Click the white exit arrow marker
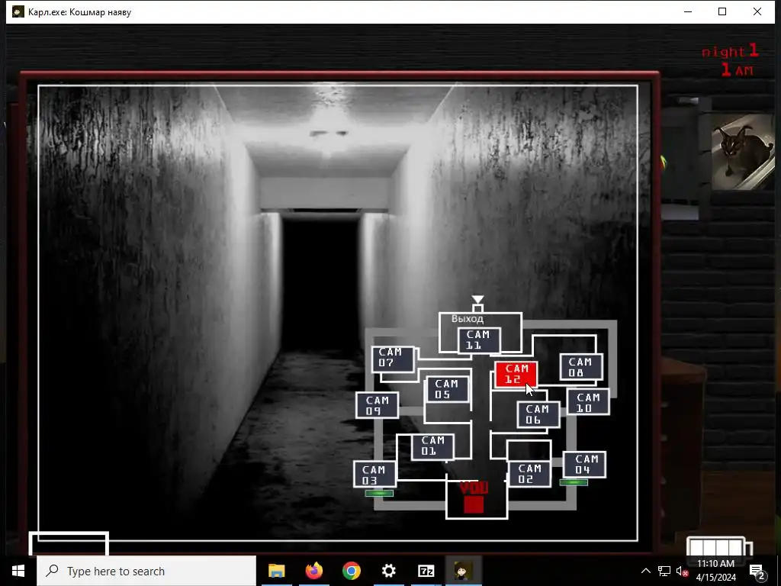The width and height of the screenshot is (781, 586). pos(477,299)
